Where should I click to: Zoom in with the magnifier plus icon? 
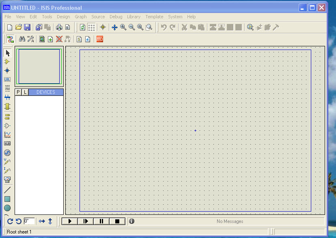click(x=123, y=28)
